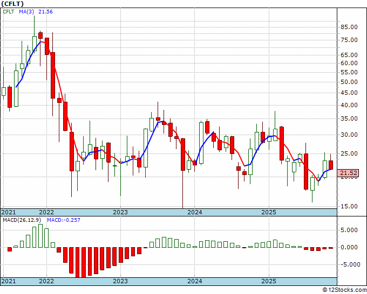The width and height of the screenshot is (367, 294).
Task: Click the 85.00 price axis label
Action: 349,27
